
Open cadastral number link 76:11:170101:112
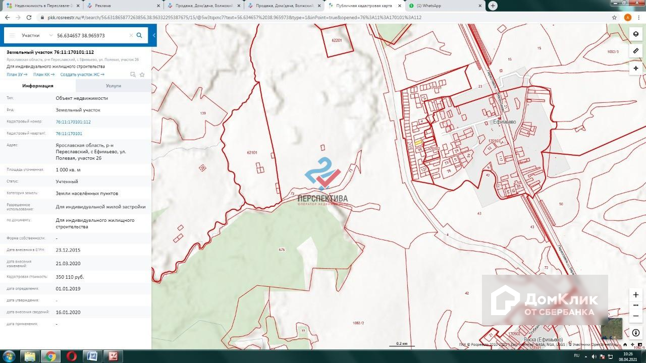pos(73,122)
